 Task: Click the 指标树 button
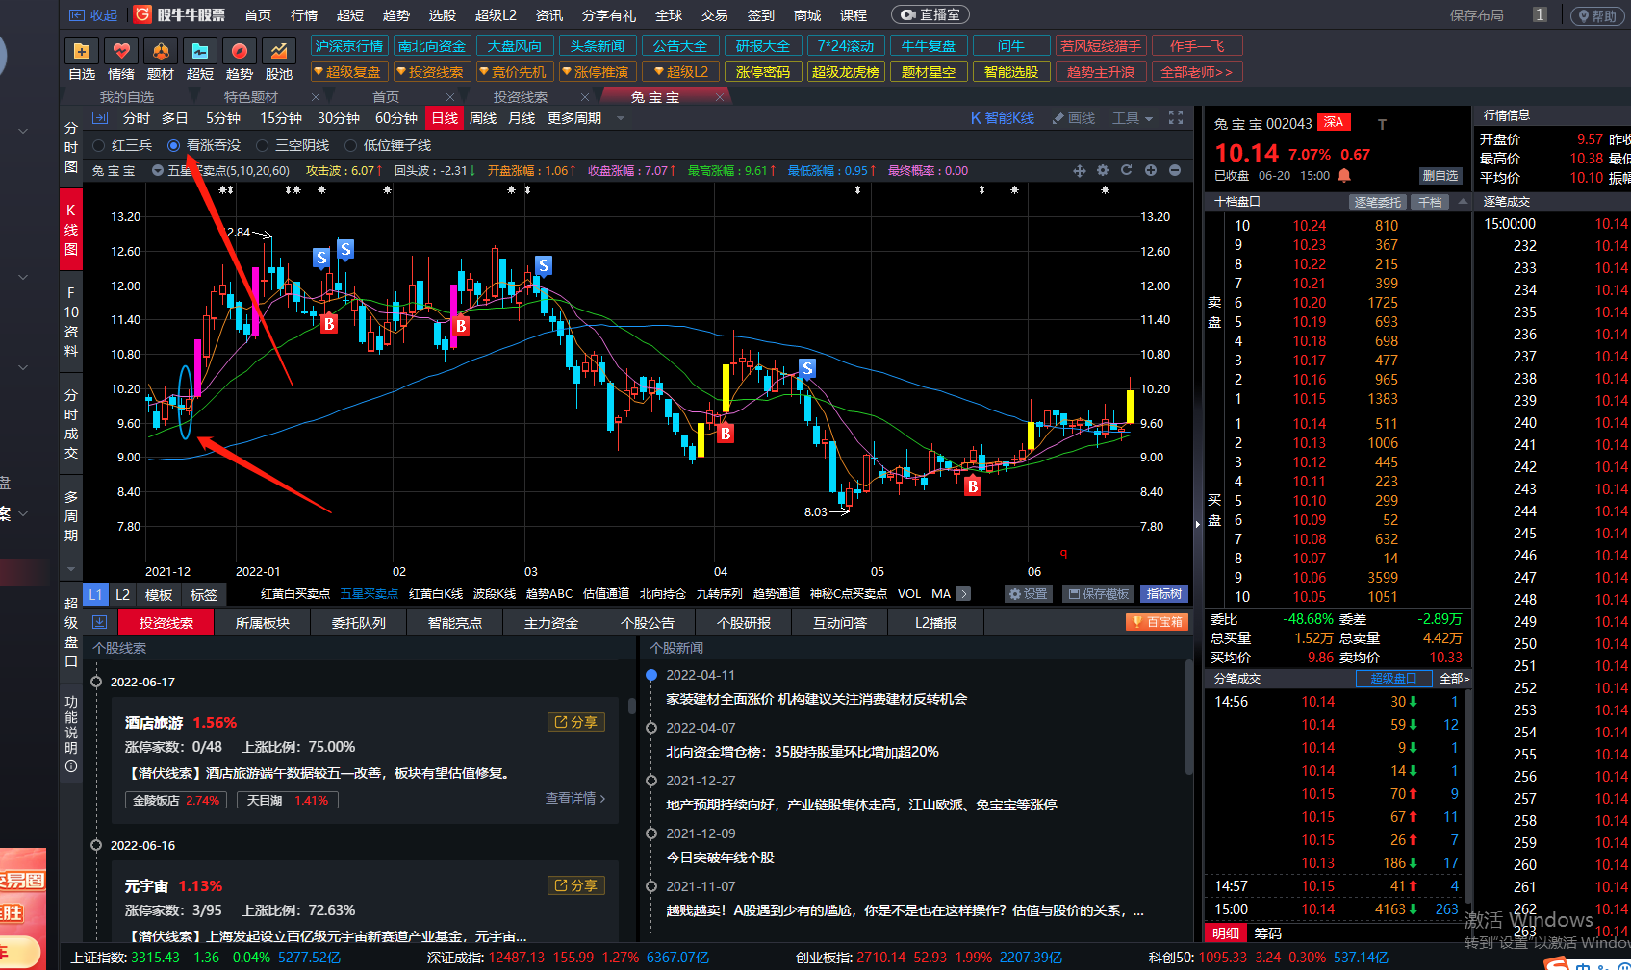[1164, 594]
